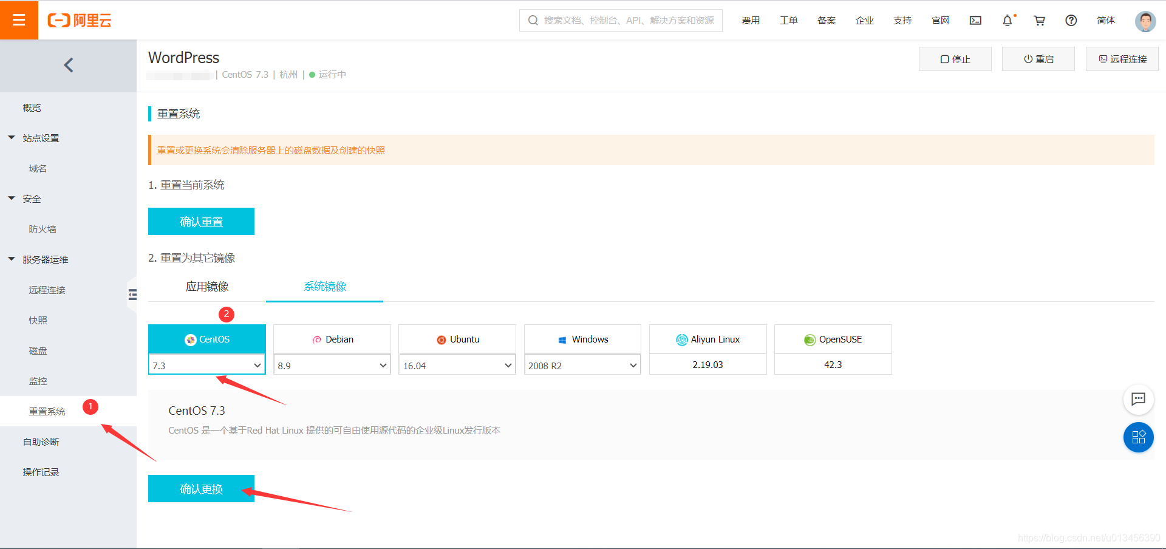Image resolution: width=1166 pixels, height=549 pixels.
Task: Select the Ubuntu image card
Action: click(x=457, y=339)
